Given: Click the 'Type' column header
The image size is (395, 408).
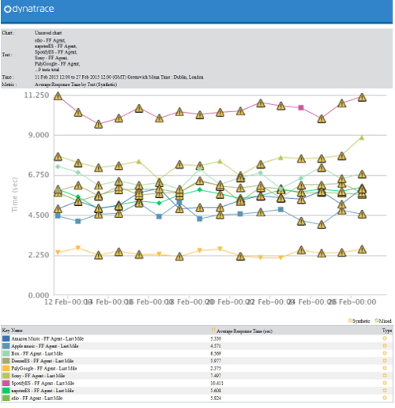Looking at the screenshot, I should (x=387, y=331).
